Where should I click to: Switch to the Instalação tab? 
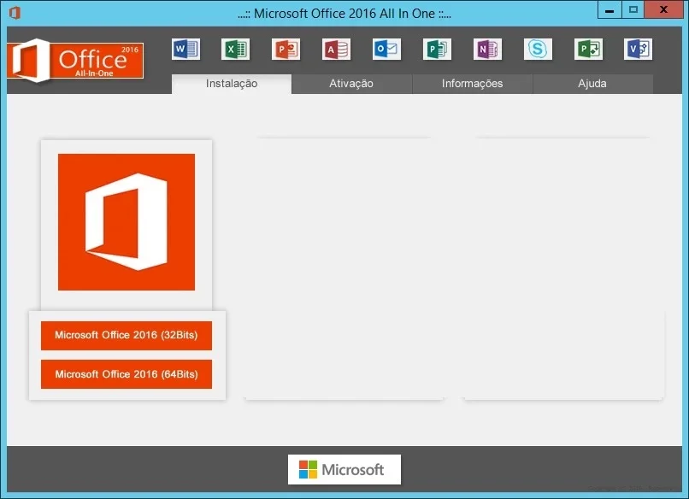[x=232, y=84]
